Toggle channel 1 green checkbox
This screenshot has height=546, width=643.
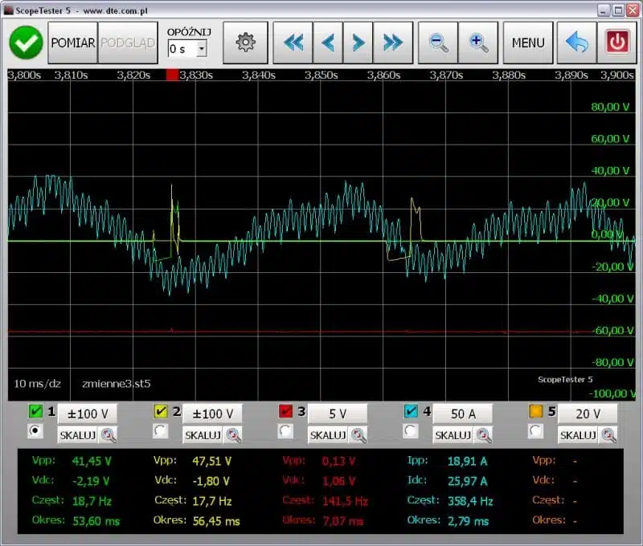click(x=35, y=413)
